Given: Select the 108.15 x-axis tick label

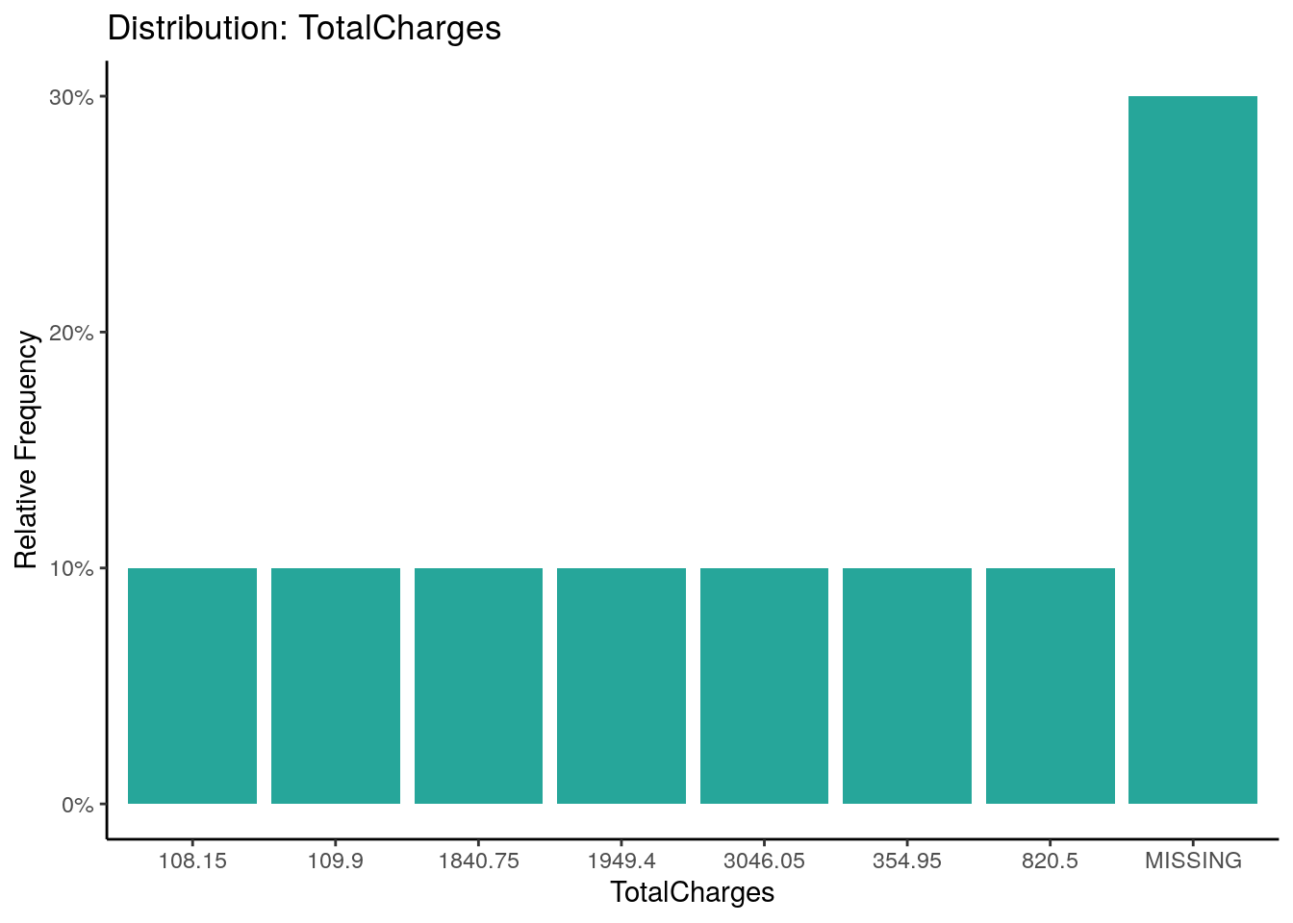Looking at the screenshot, I should pos(192,861).
